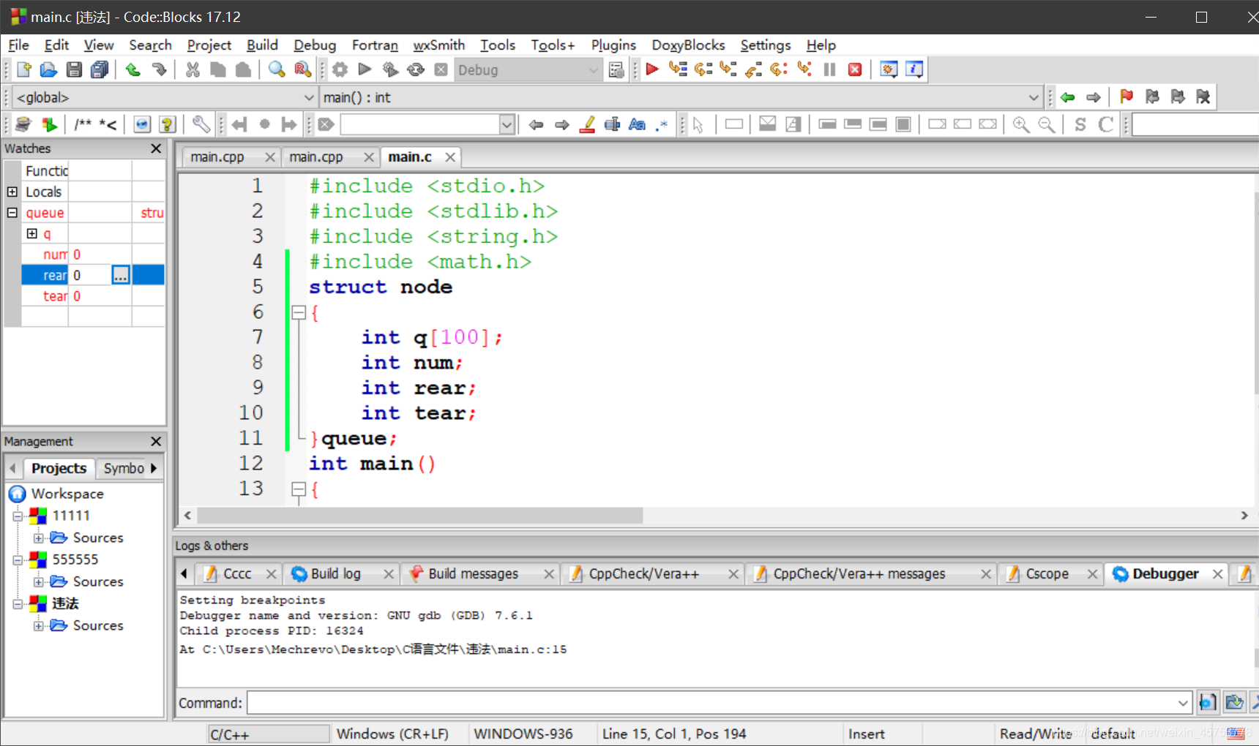Open the DoxyBlocks wrench settings icon

coord(201,124)
